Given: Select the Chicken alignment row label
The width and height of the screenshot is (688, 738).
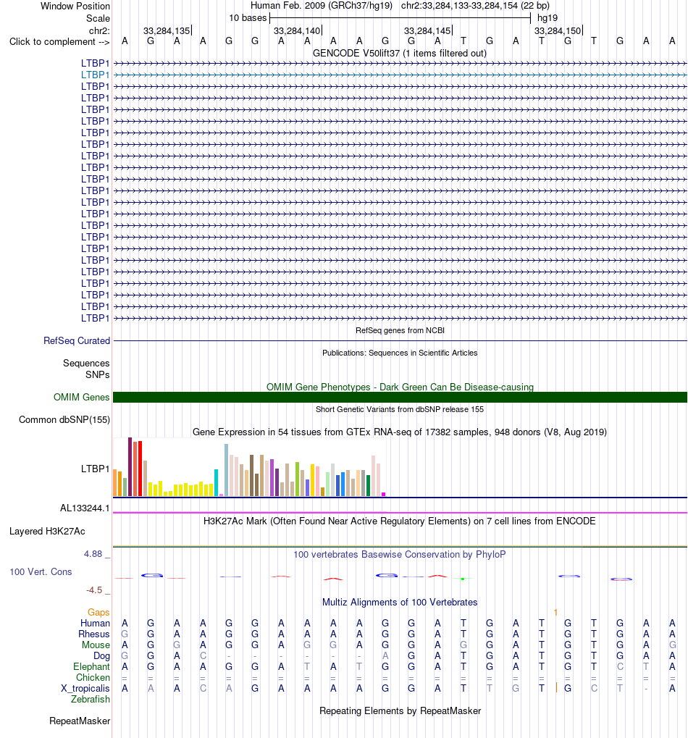Looking at the screenshot, I should tap(93, 677).
